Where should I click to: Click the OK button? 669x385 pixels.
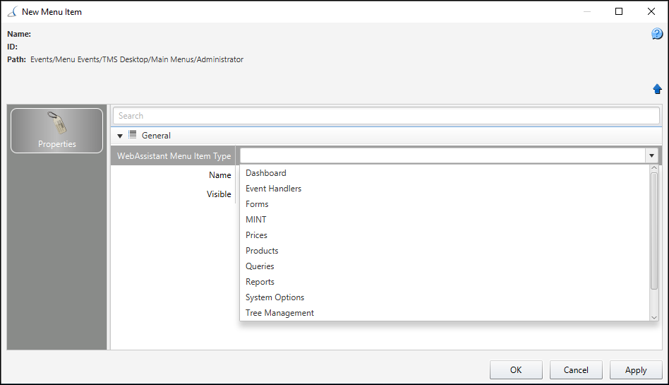tap(516, 370)
